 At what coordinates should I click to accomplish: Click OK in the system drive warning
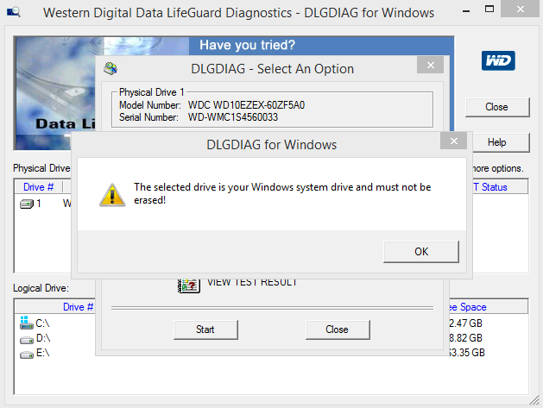click(x=421, y=252)
